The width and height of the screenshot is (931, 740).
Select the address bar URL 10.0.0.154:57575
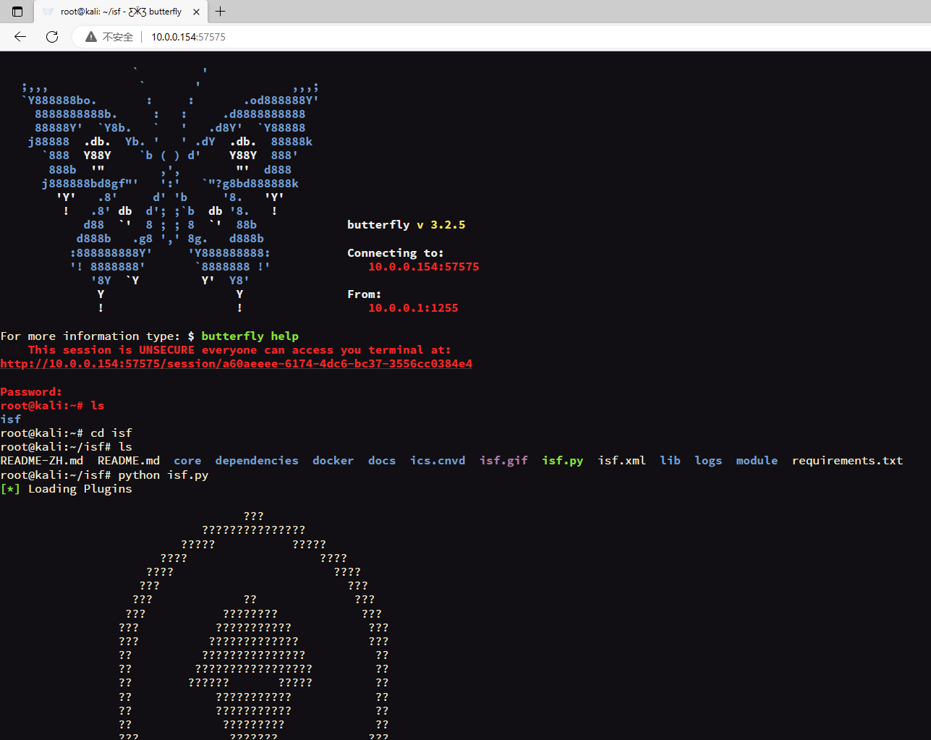click(x=187, y=36)
